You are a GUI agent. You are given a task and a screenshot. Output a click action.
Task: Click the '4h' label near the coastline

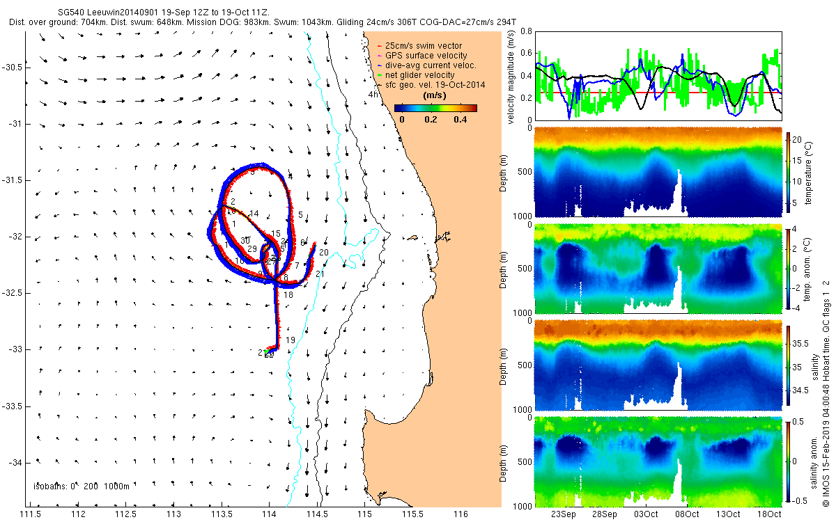(x=373, y=95)
